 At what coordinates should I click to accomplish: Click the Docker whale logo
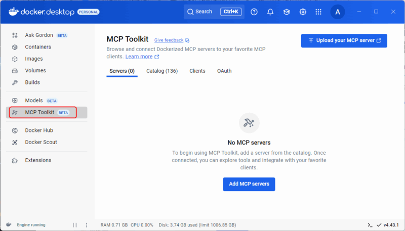[x=14, y=12]
